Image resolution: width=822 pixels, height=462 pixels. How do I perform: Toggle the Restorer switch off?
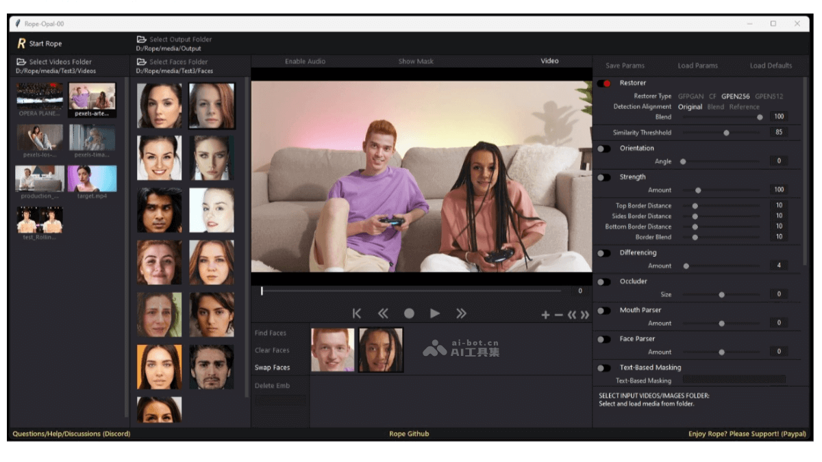click(604, 84)
